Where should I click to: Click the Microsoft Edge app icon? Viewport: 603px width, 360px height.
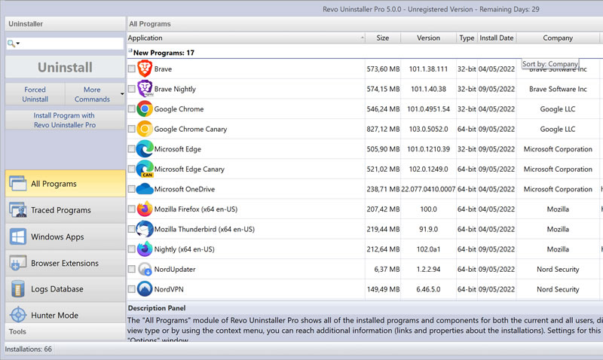[x=145, y=149]
